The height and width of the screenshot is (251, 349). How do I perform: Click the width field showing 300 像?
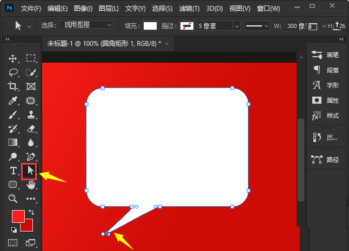[296, 26]
